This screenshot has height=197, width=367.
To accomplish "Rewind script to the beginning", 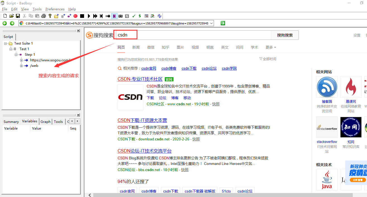I will 101,16.
